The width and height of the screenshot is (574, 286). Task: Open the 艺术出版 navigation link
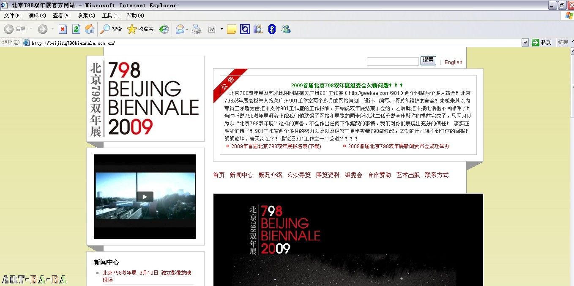(408, 175)
